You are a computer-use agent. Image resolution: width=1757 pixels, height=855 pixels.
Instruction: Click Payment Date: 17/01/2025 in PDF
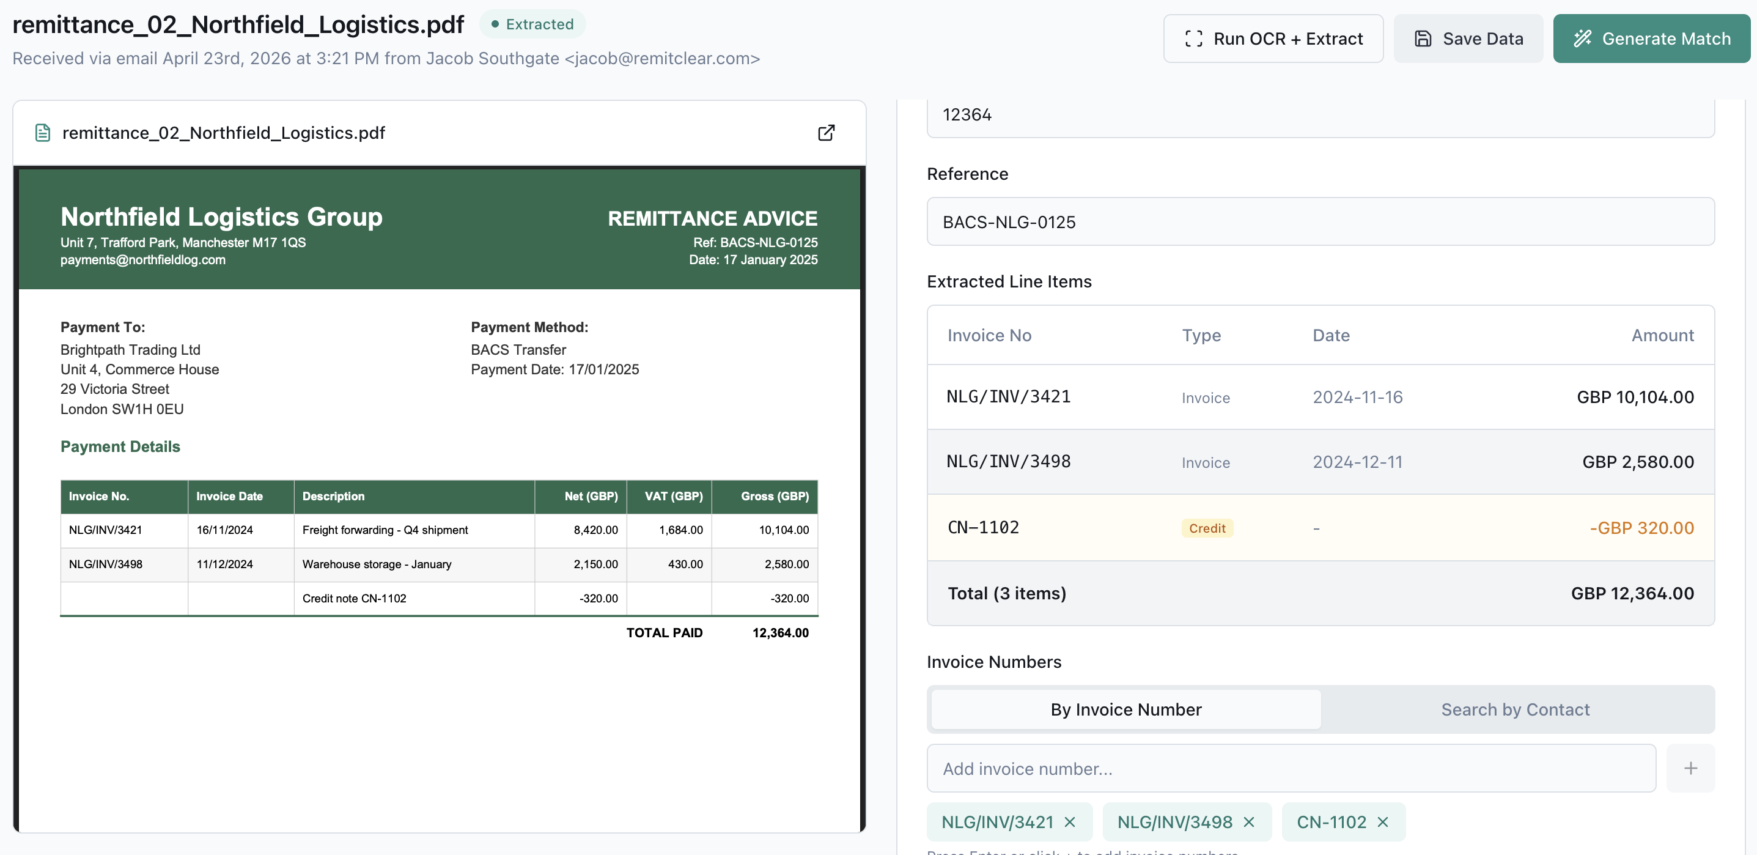tap(554, 369)
